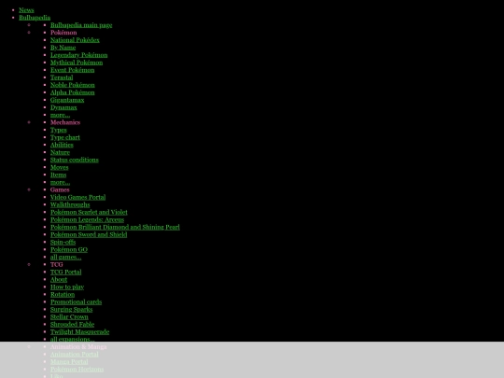Go to the Items page

tap(59, 175)
